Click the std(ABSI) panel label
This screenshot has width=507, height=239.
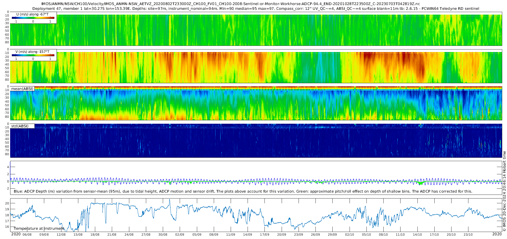[x=20, y=126]
